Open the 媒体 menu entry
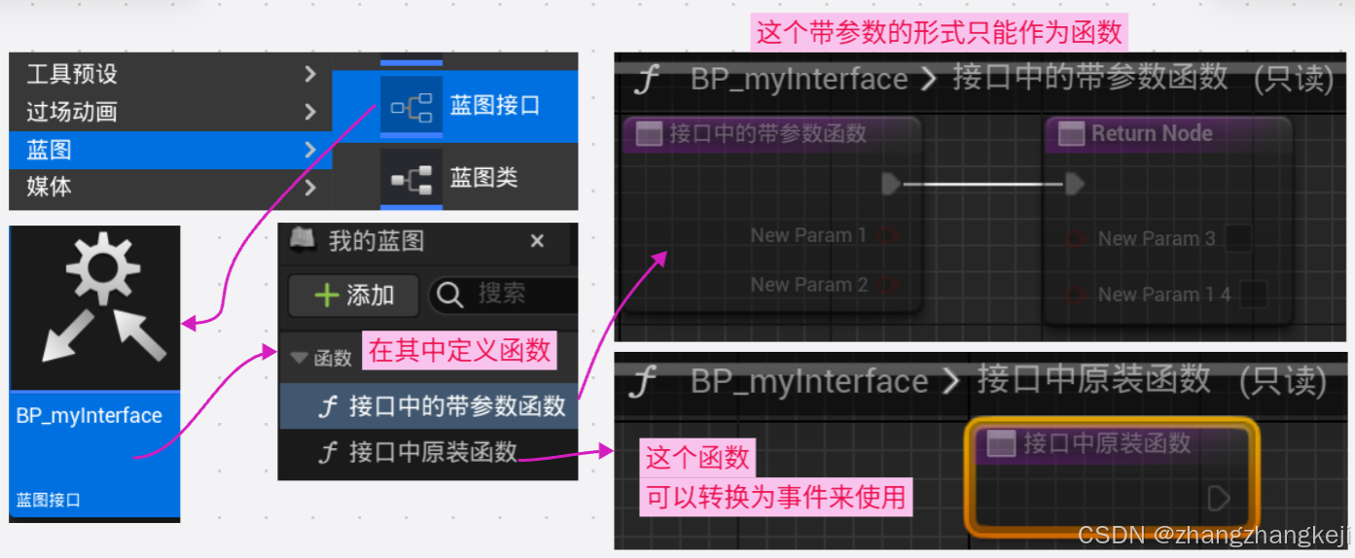Image resolution: width=1355 pixels, height=558 pixels. pos(171,187)
